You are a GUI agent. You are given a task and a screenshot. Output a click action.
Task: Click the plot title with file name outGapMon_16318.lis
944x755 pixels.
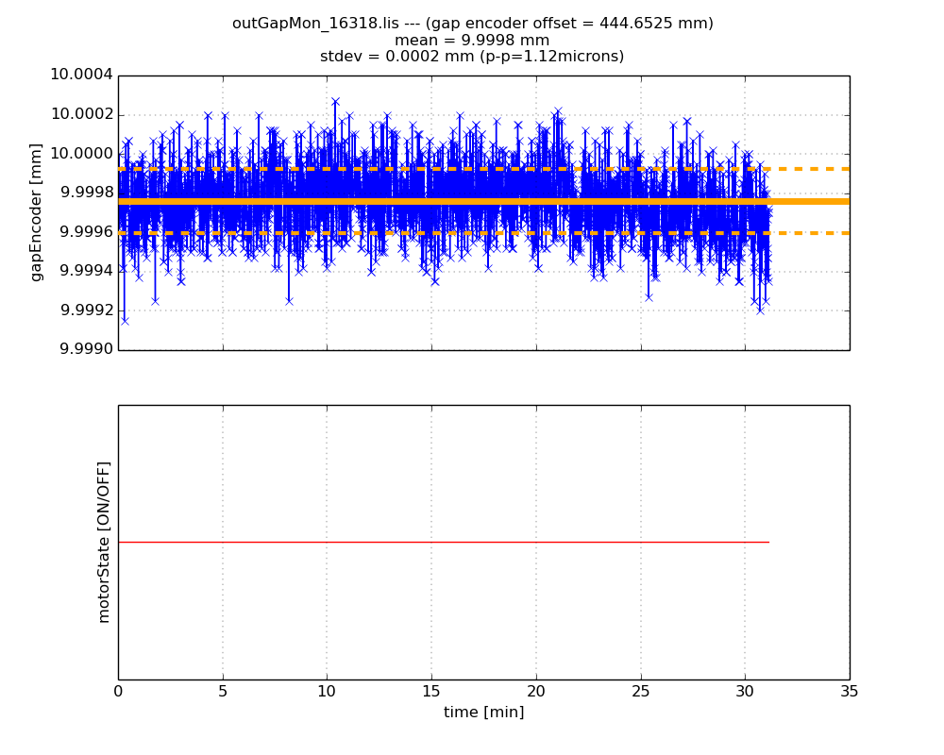pyautogui.click(x=472, y=24)
